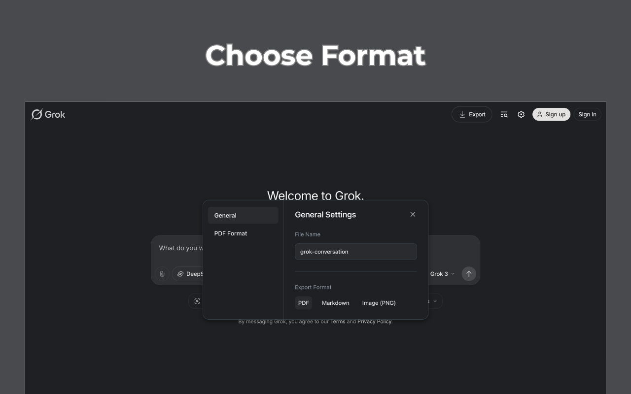Expand the chevron next to the suggestions pill

[434, 301]
